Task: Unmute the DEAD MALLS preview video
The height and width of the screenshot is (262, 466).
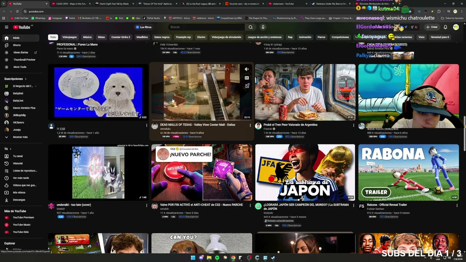Action: 247,69
